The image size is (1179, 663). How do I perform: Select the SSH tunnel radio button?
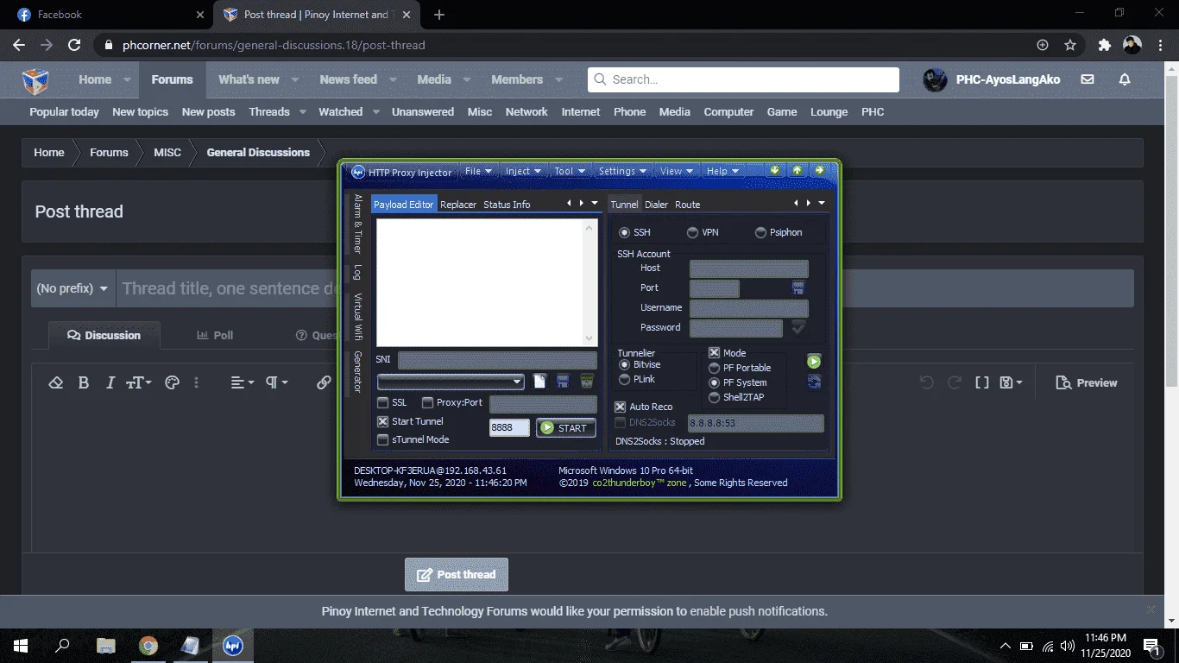click(x=624, y=232)
